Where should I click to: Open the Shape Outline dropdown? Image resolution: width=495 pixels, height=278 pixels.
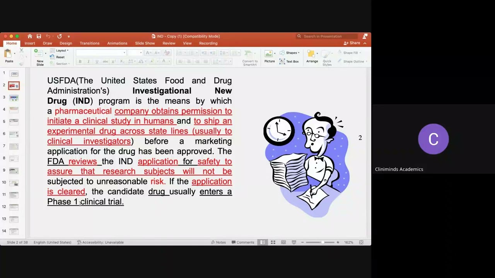pos(352,61)
